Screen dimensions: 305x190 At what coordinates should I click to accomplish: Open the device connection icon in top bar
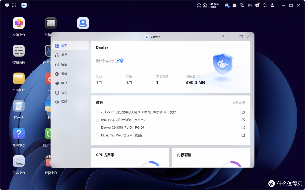[242, 5]
